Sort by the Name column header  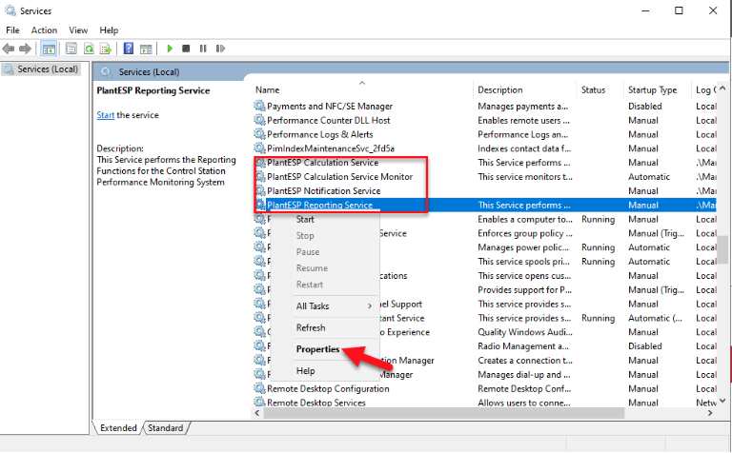362,90
